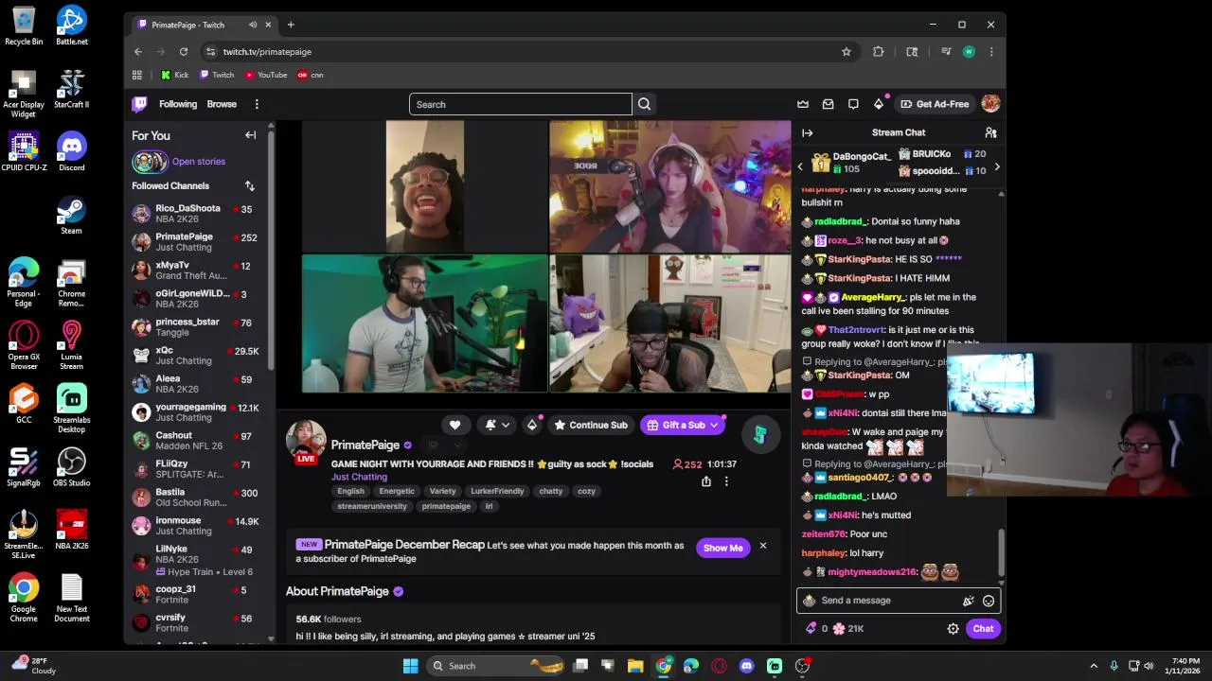Open Discord from the taskbar

(x=747, y=666)
